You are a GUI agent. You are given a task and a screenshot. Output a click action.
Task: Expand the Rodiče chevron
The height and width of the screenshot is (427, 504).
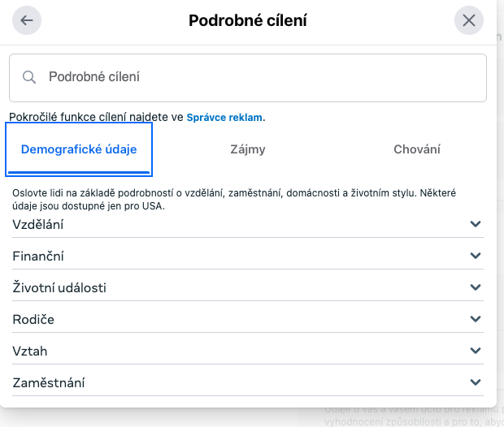pos(476,319)
